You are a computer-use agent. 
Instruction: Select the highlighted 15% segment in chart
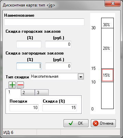coord(107,75)
